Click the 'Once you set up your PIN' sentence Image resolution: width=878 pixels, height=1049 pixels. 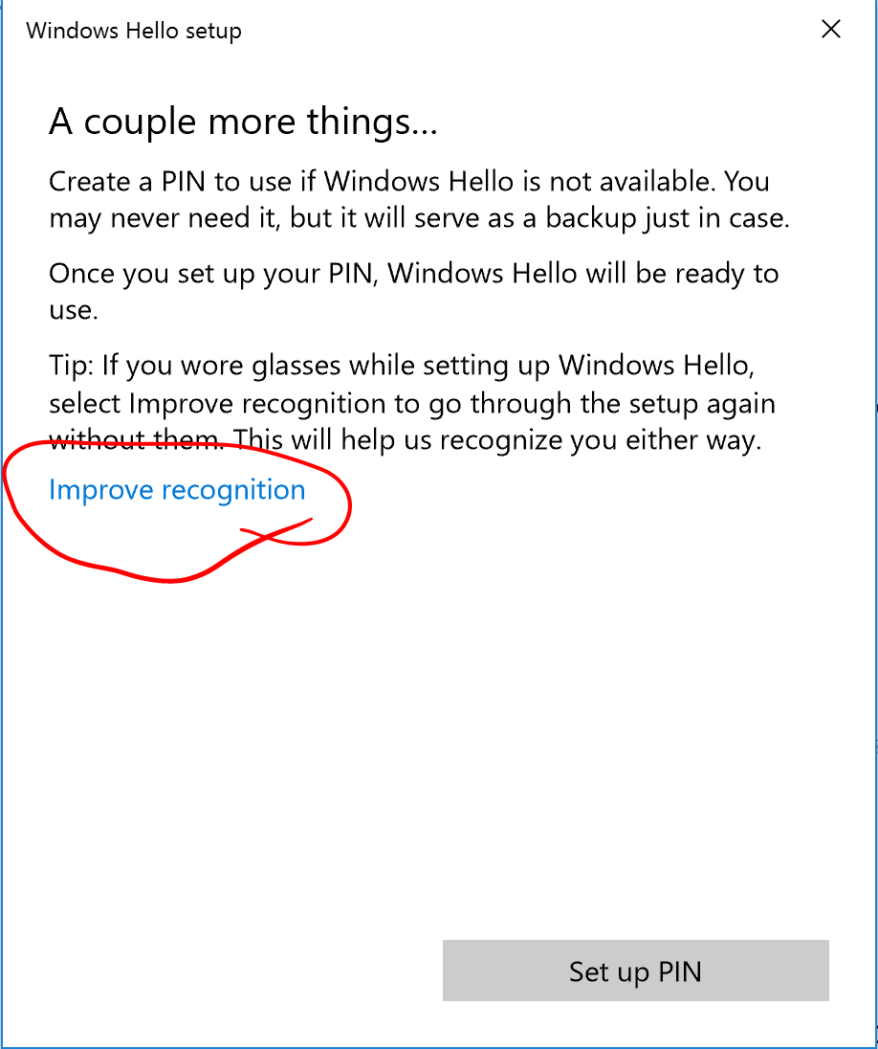tap(414, 275)
